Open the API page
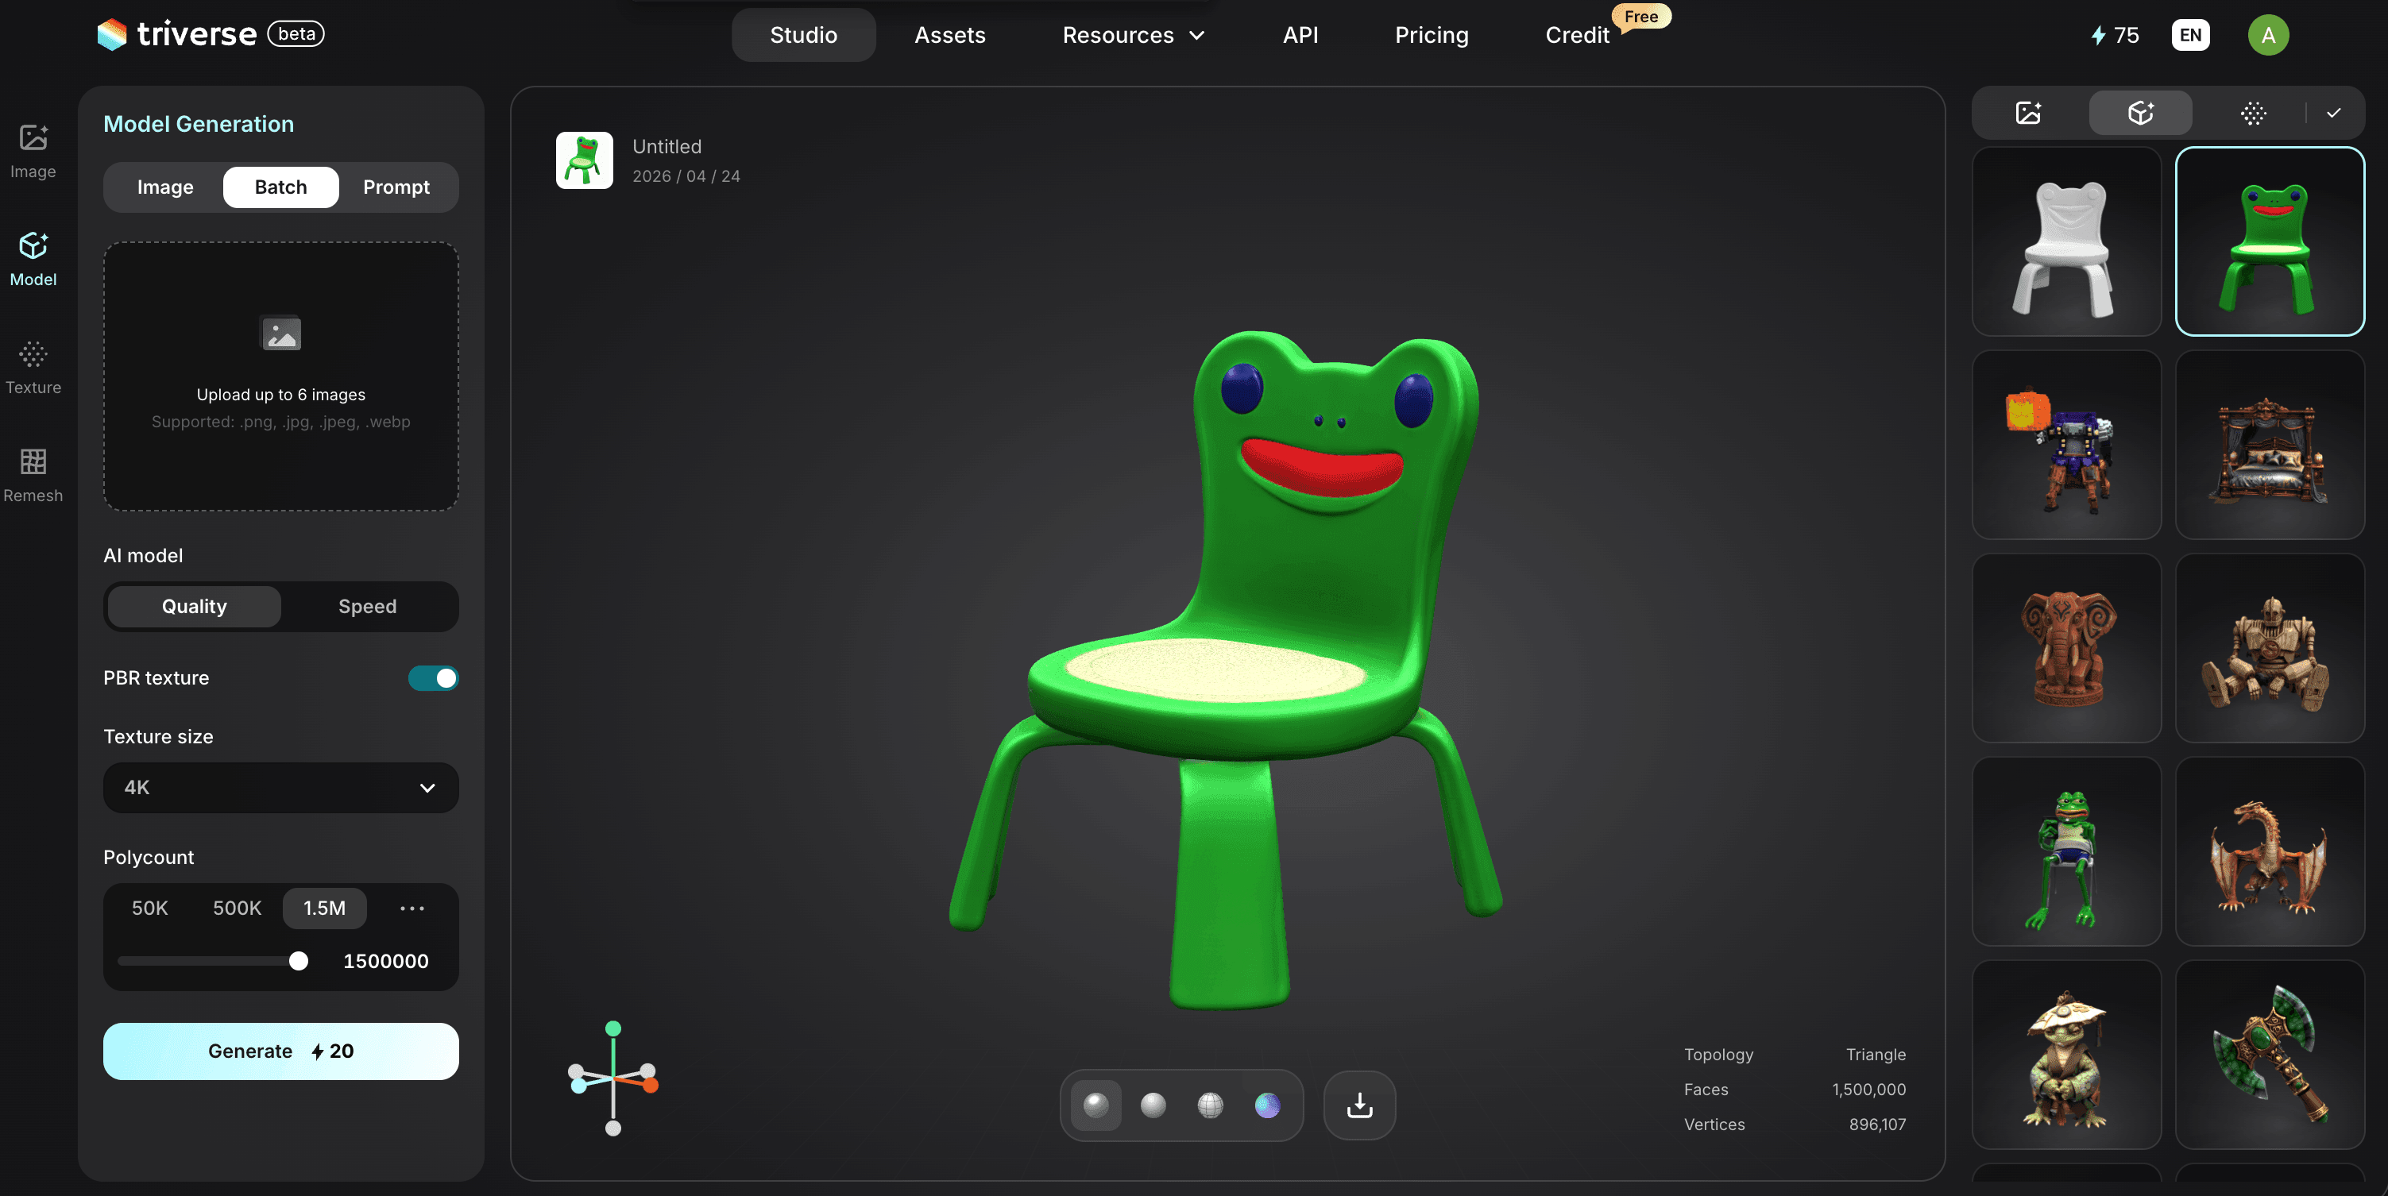 [1300, 35]
